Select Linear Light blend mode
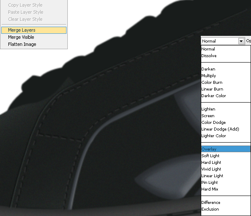251x216 pixels. click(x=226, y=176)
